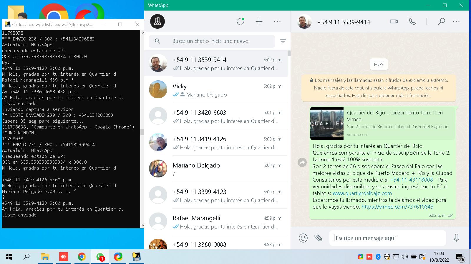Start a new chat with plus icon
Screen dimensions: 471x264
(259, 21)
